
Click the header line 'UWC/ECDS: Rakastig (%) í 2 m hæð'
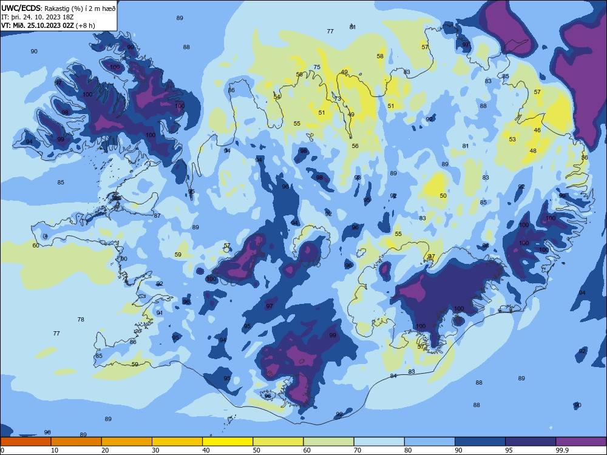click(58, 8)
